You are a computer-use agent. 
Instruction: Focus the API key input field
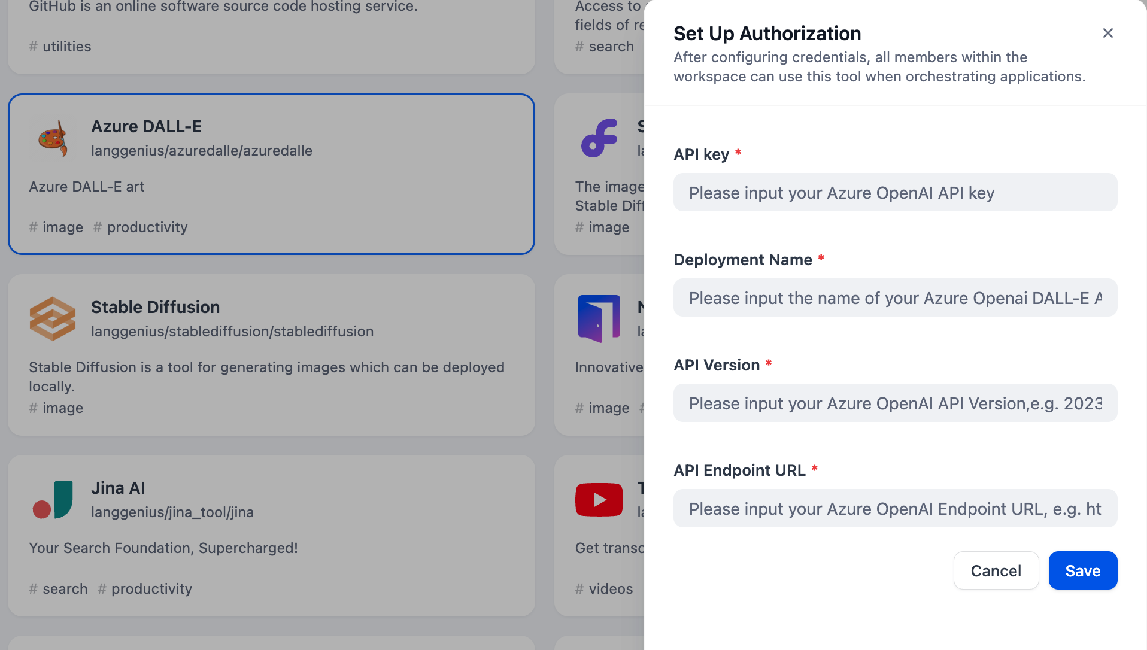coord(895,193)
